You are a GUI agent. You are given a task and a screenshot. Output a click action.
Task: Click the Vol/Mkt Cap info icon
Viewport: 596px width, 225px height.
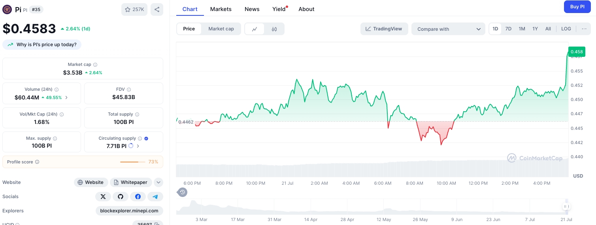coord(62,114)
